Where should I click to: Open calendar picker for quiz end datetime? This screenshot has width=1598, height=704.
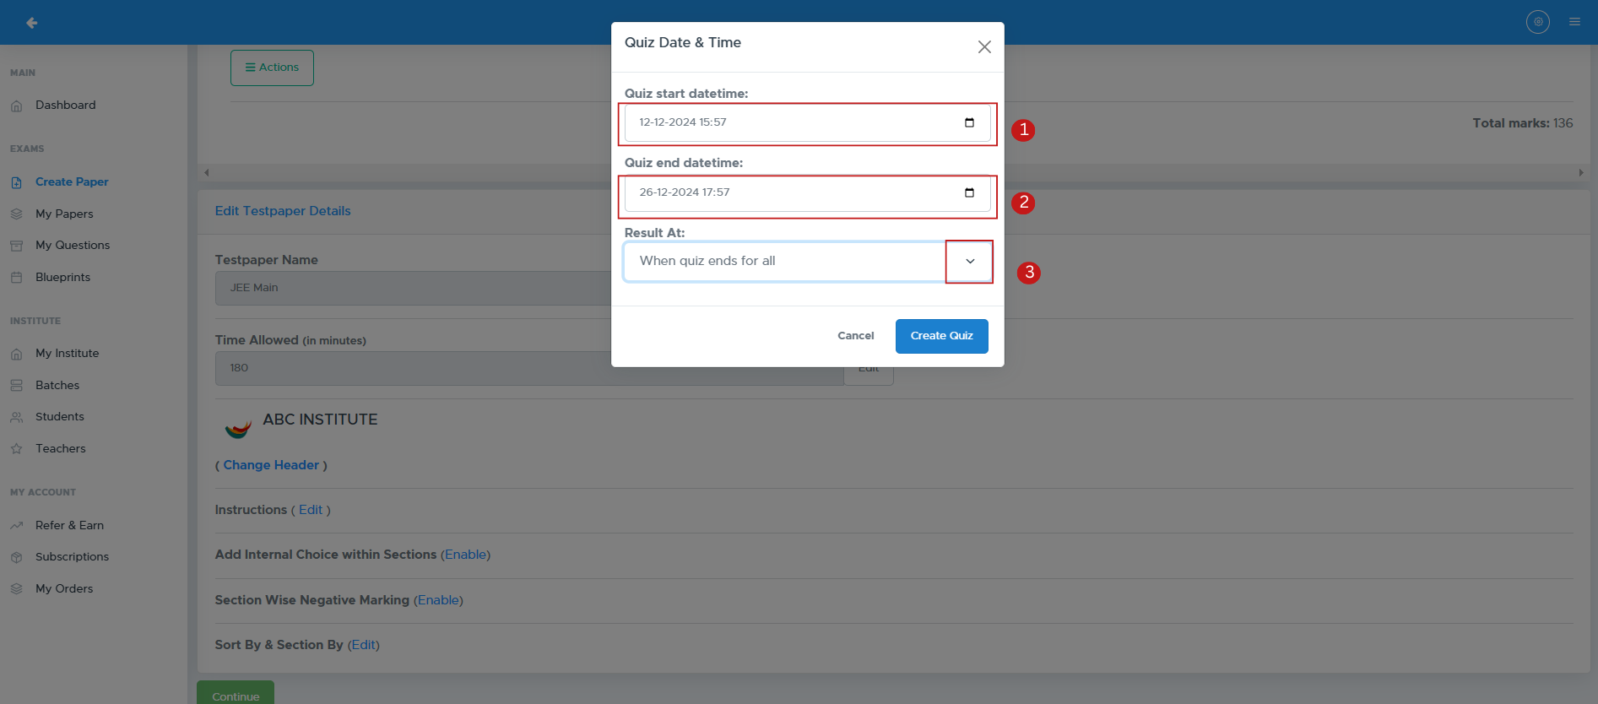point(969,192)
